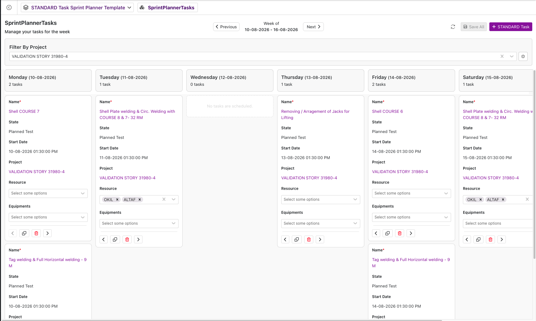Select the Friday (14-08-2026) column header
The height and width of the screenshot is (321, 536).
click(x=412, y=80)
